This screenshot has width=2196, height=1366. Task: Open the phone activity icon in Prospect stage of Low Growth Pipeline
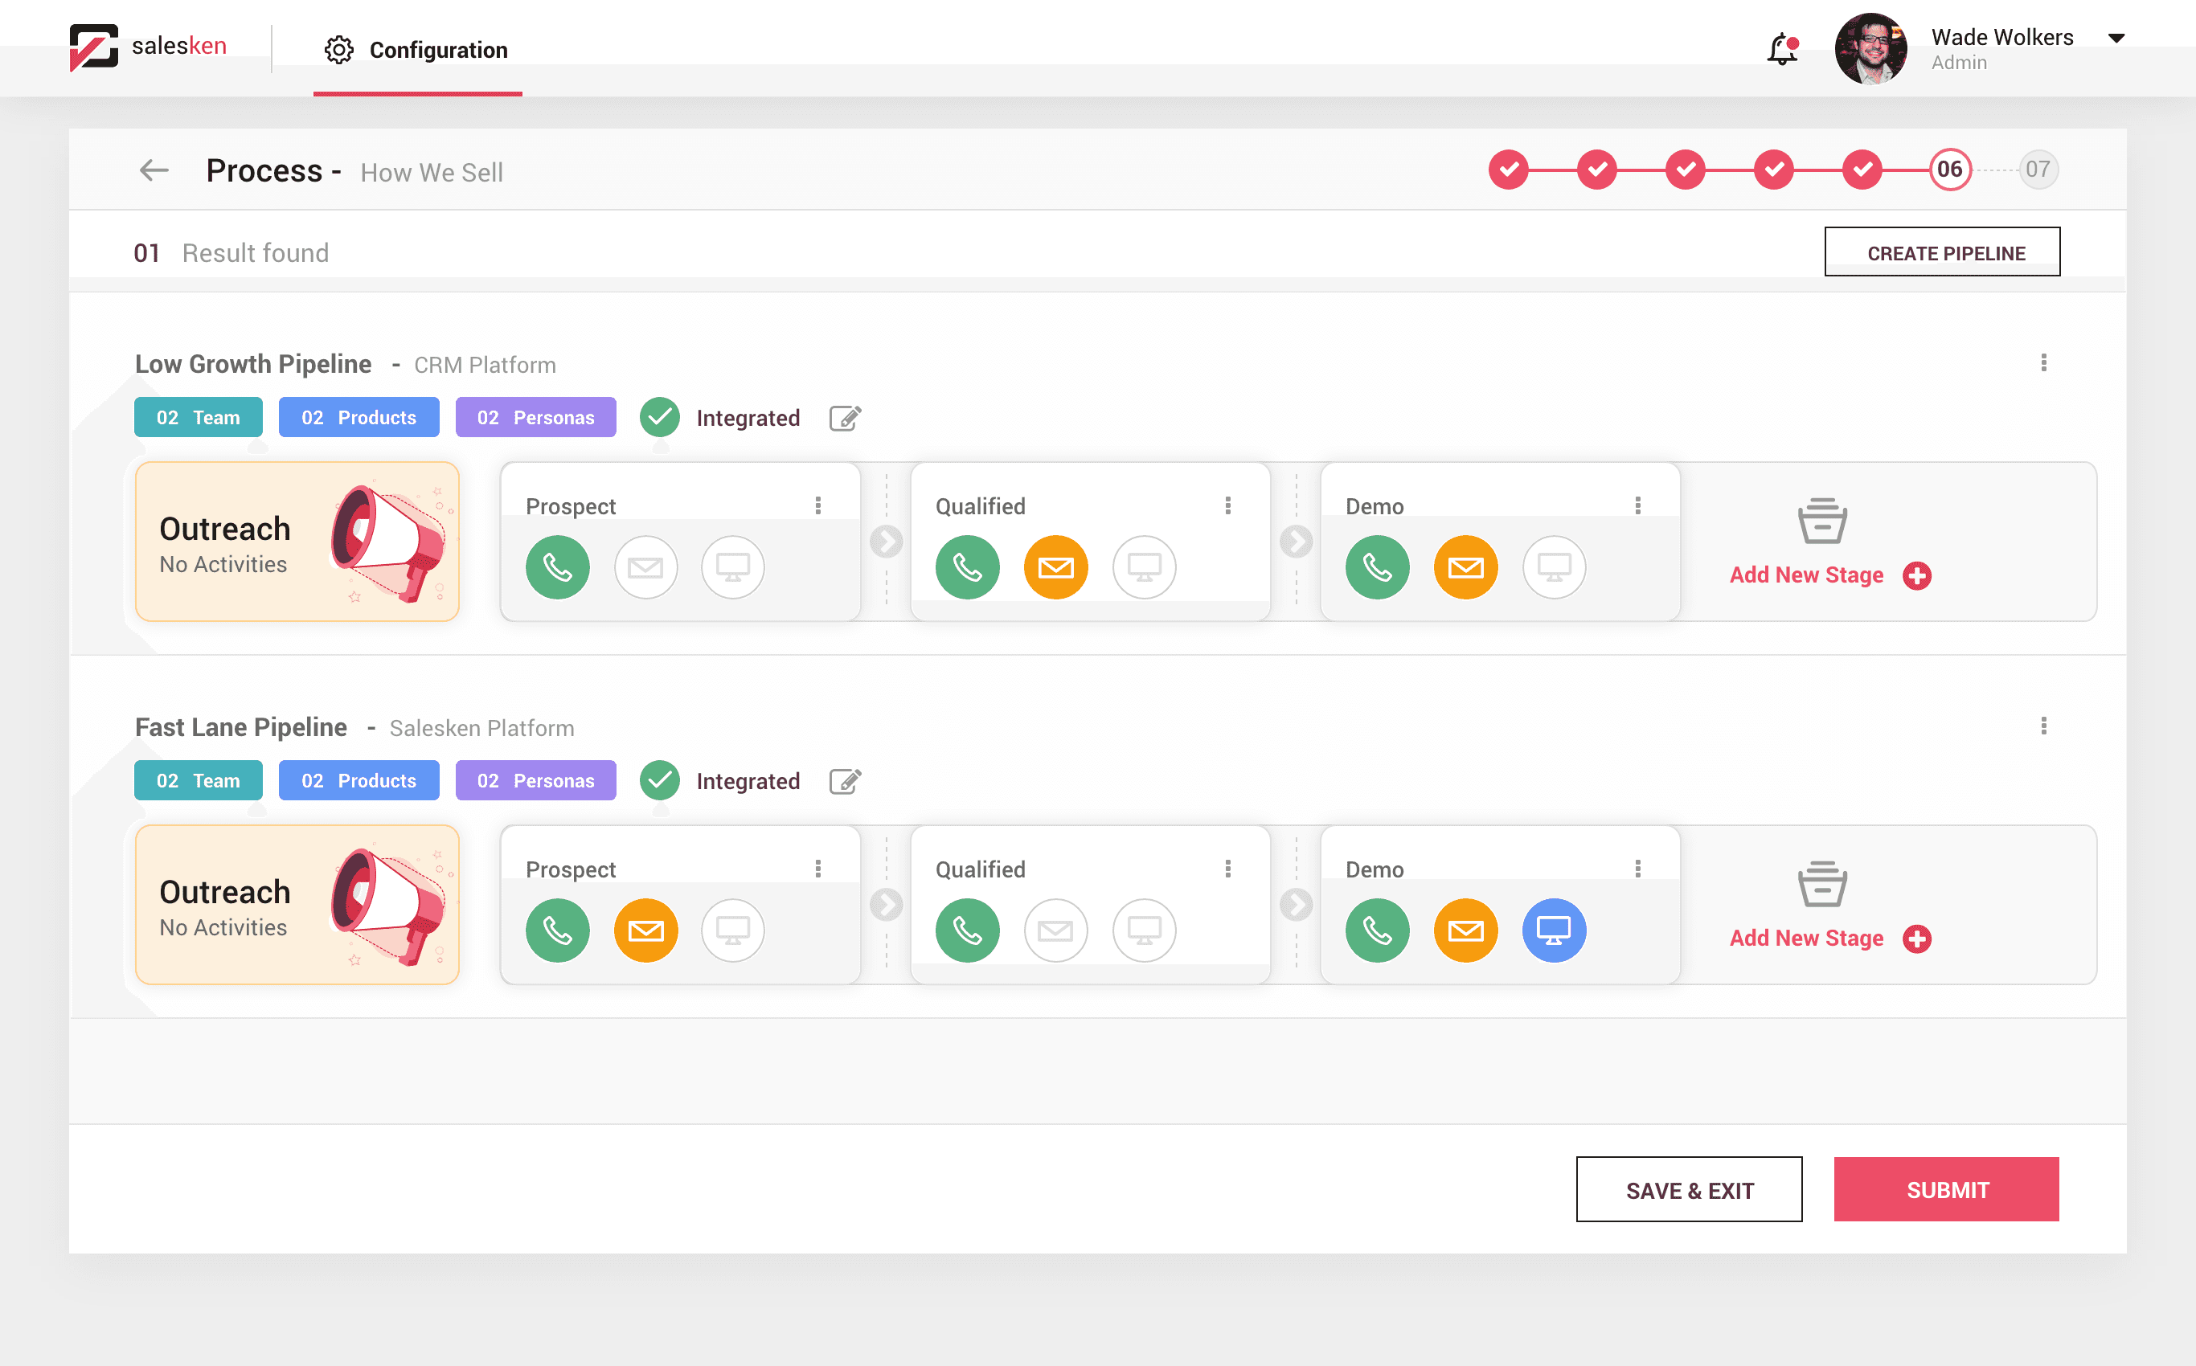click(x=558, y=567)
